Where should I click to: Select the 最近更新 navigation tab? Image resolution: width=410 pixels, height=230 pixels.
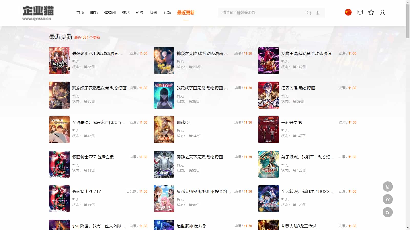click(x=186, y=13)
